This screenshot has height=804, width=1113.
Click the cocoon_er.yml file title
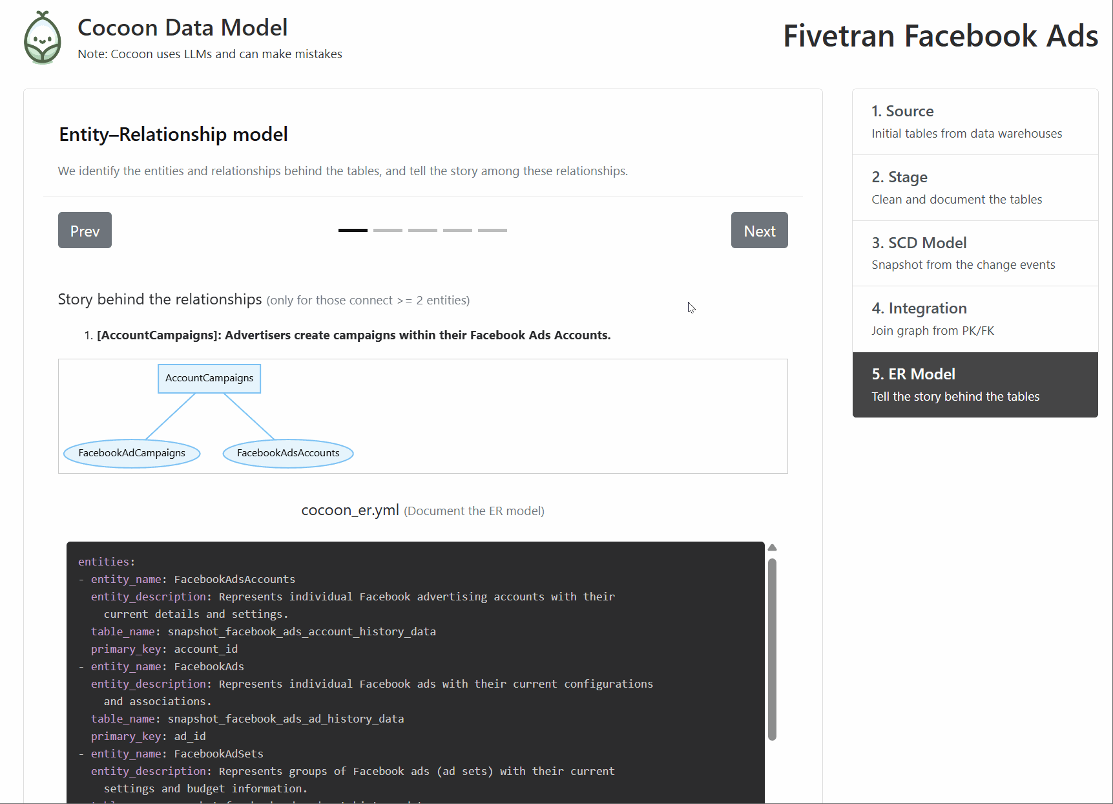coord(350,510)
